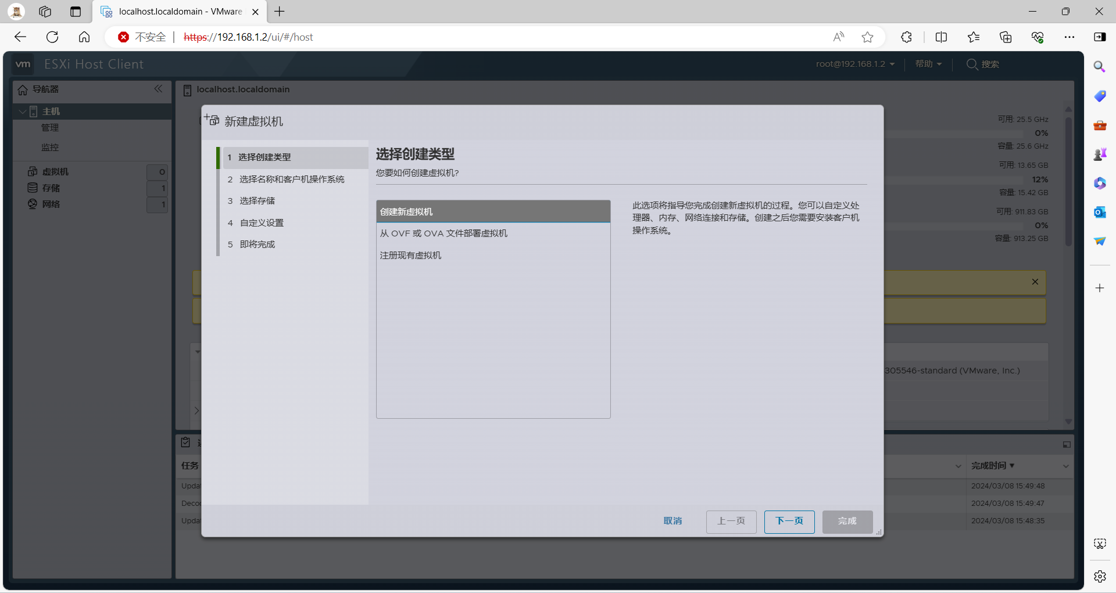Open the root@192.168.1.2 user dropdown
This screenshot has height=593, width=1116.
point(856,64)
